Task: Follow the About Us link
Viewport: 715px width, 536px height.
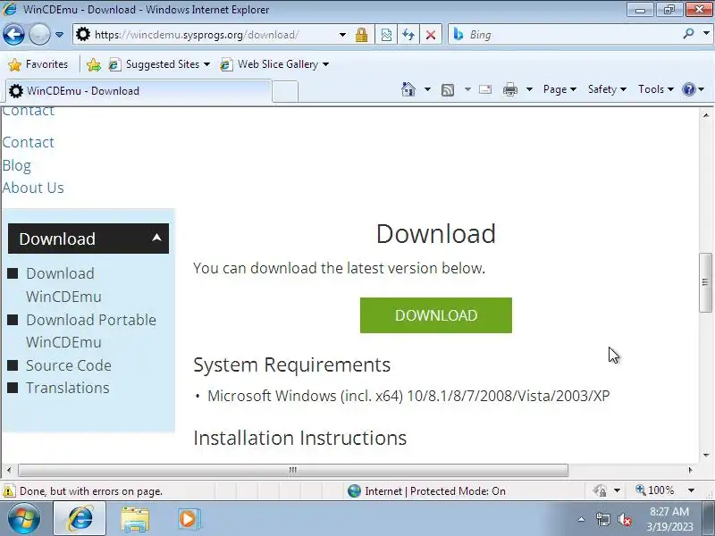Action: 33,188
